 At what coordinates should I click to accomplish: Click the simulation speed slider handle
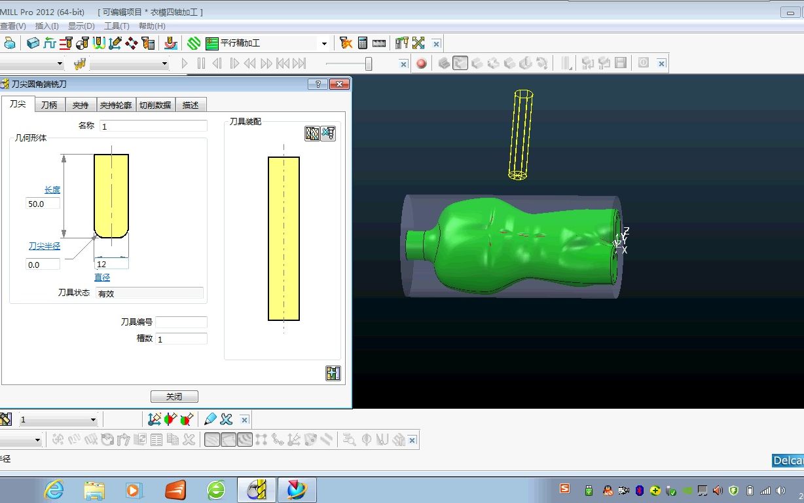(x=369, y=64)
